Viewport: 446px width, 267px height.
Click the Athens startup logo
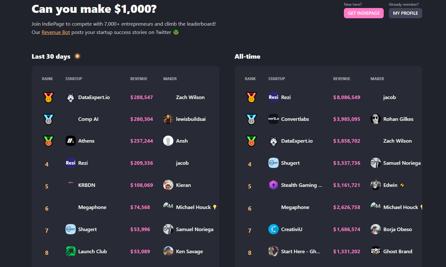pyautogui.click(x=70, y=141)
